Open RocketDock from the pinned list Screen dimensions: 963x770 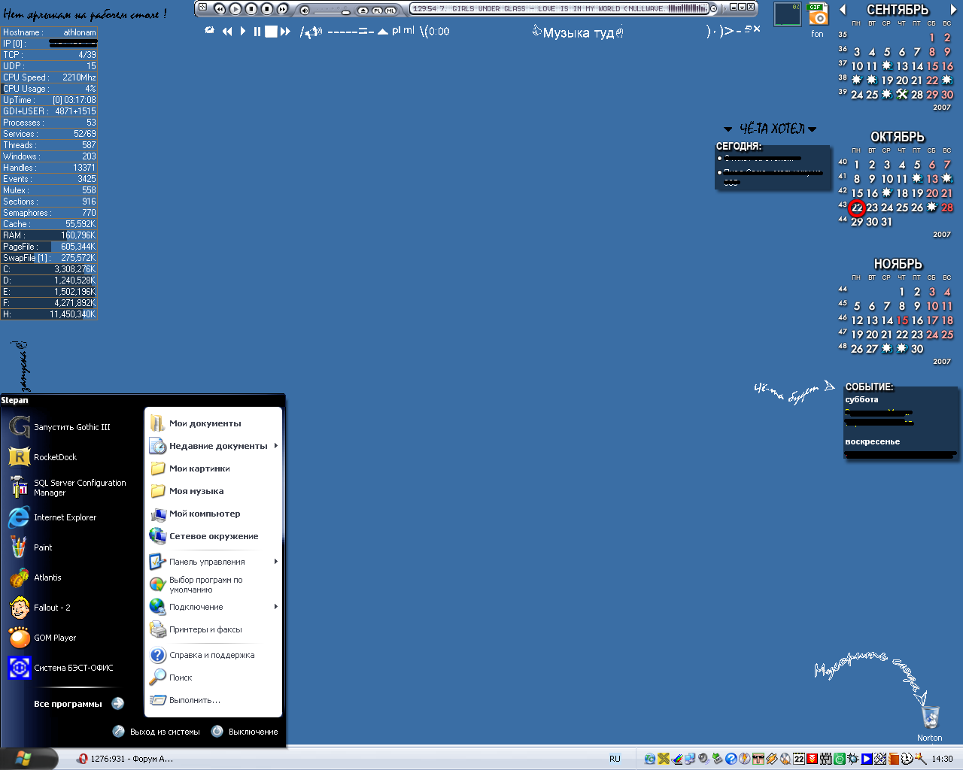55,457
